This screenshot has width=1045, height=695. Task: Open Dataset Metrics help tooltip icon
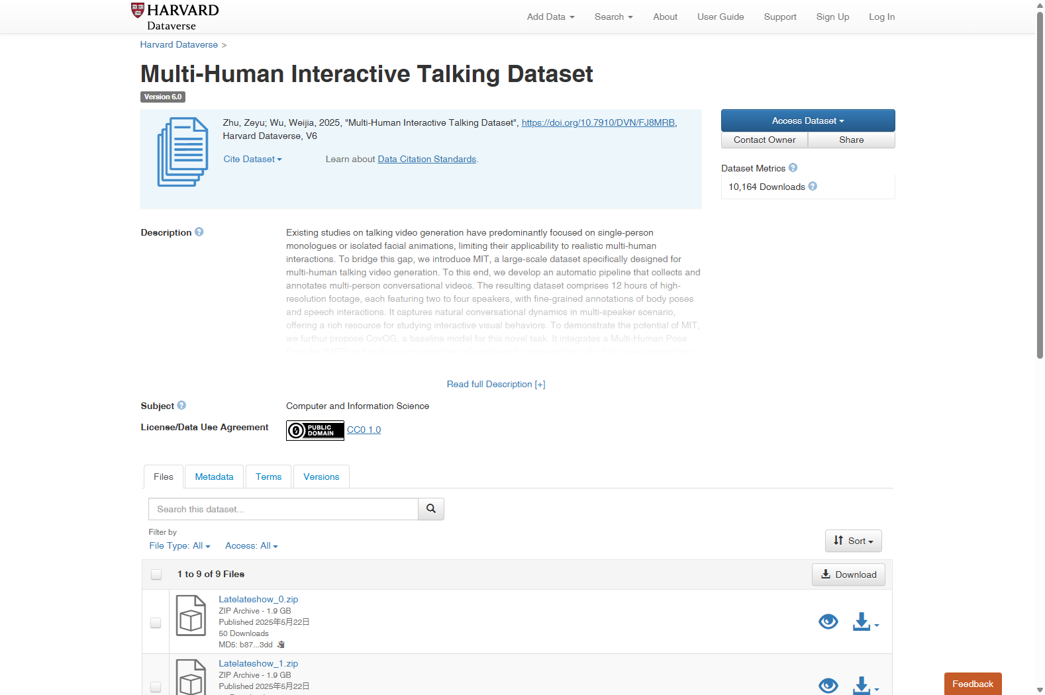(793, 168)
